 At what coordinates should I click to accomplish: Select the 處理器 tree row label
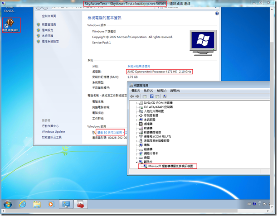coord(148,124)
